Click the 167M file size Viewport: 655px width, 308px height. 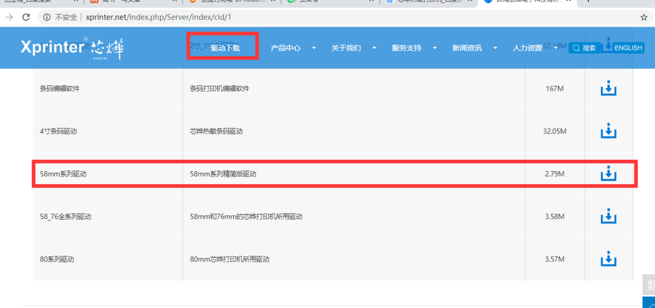555,89
